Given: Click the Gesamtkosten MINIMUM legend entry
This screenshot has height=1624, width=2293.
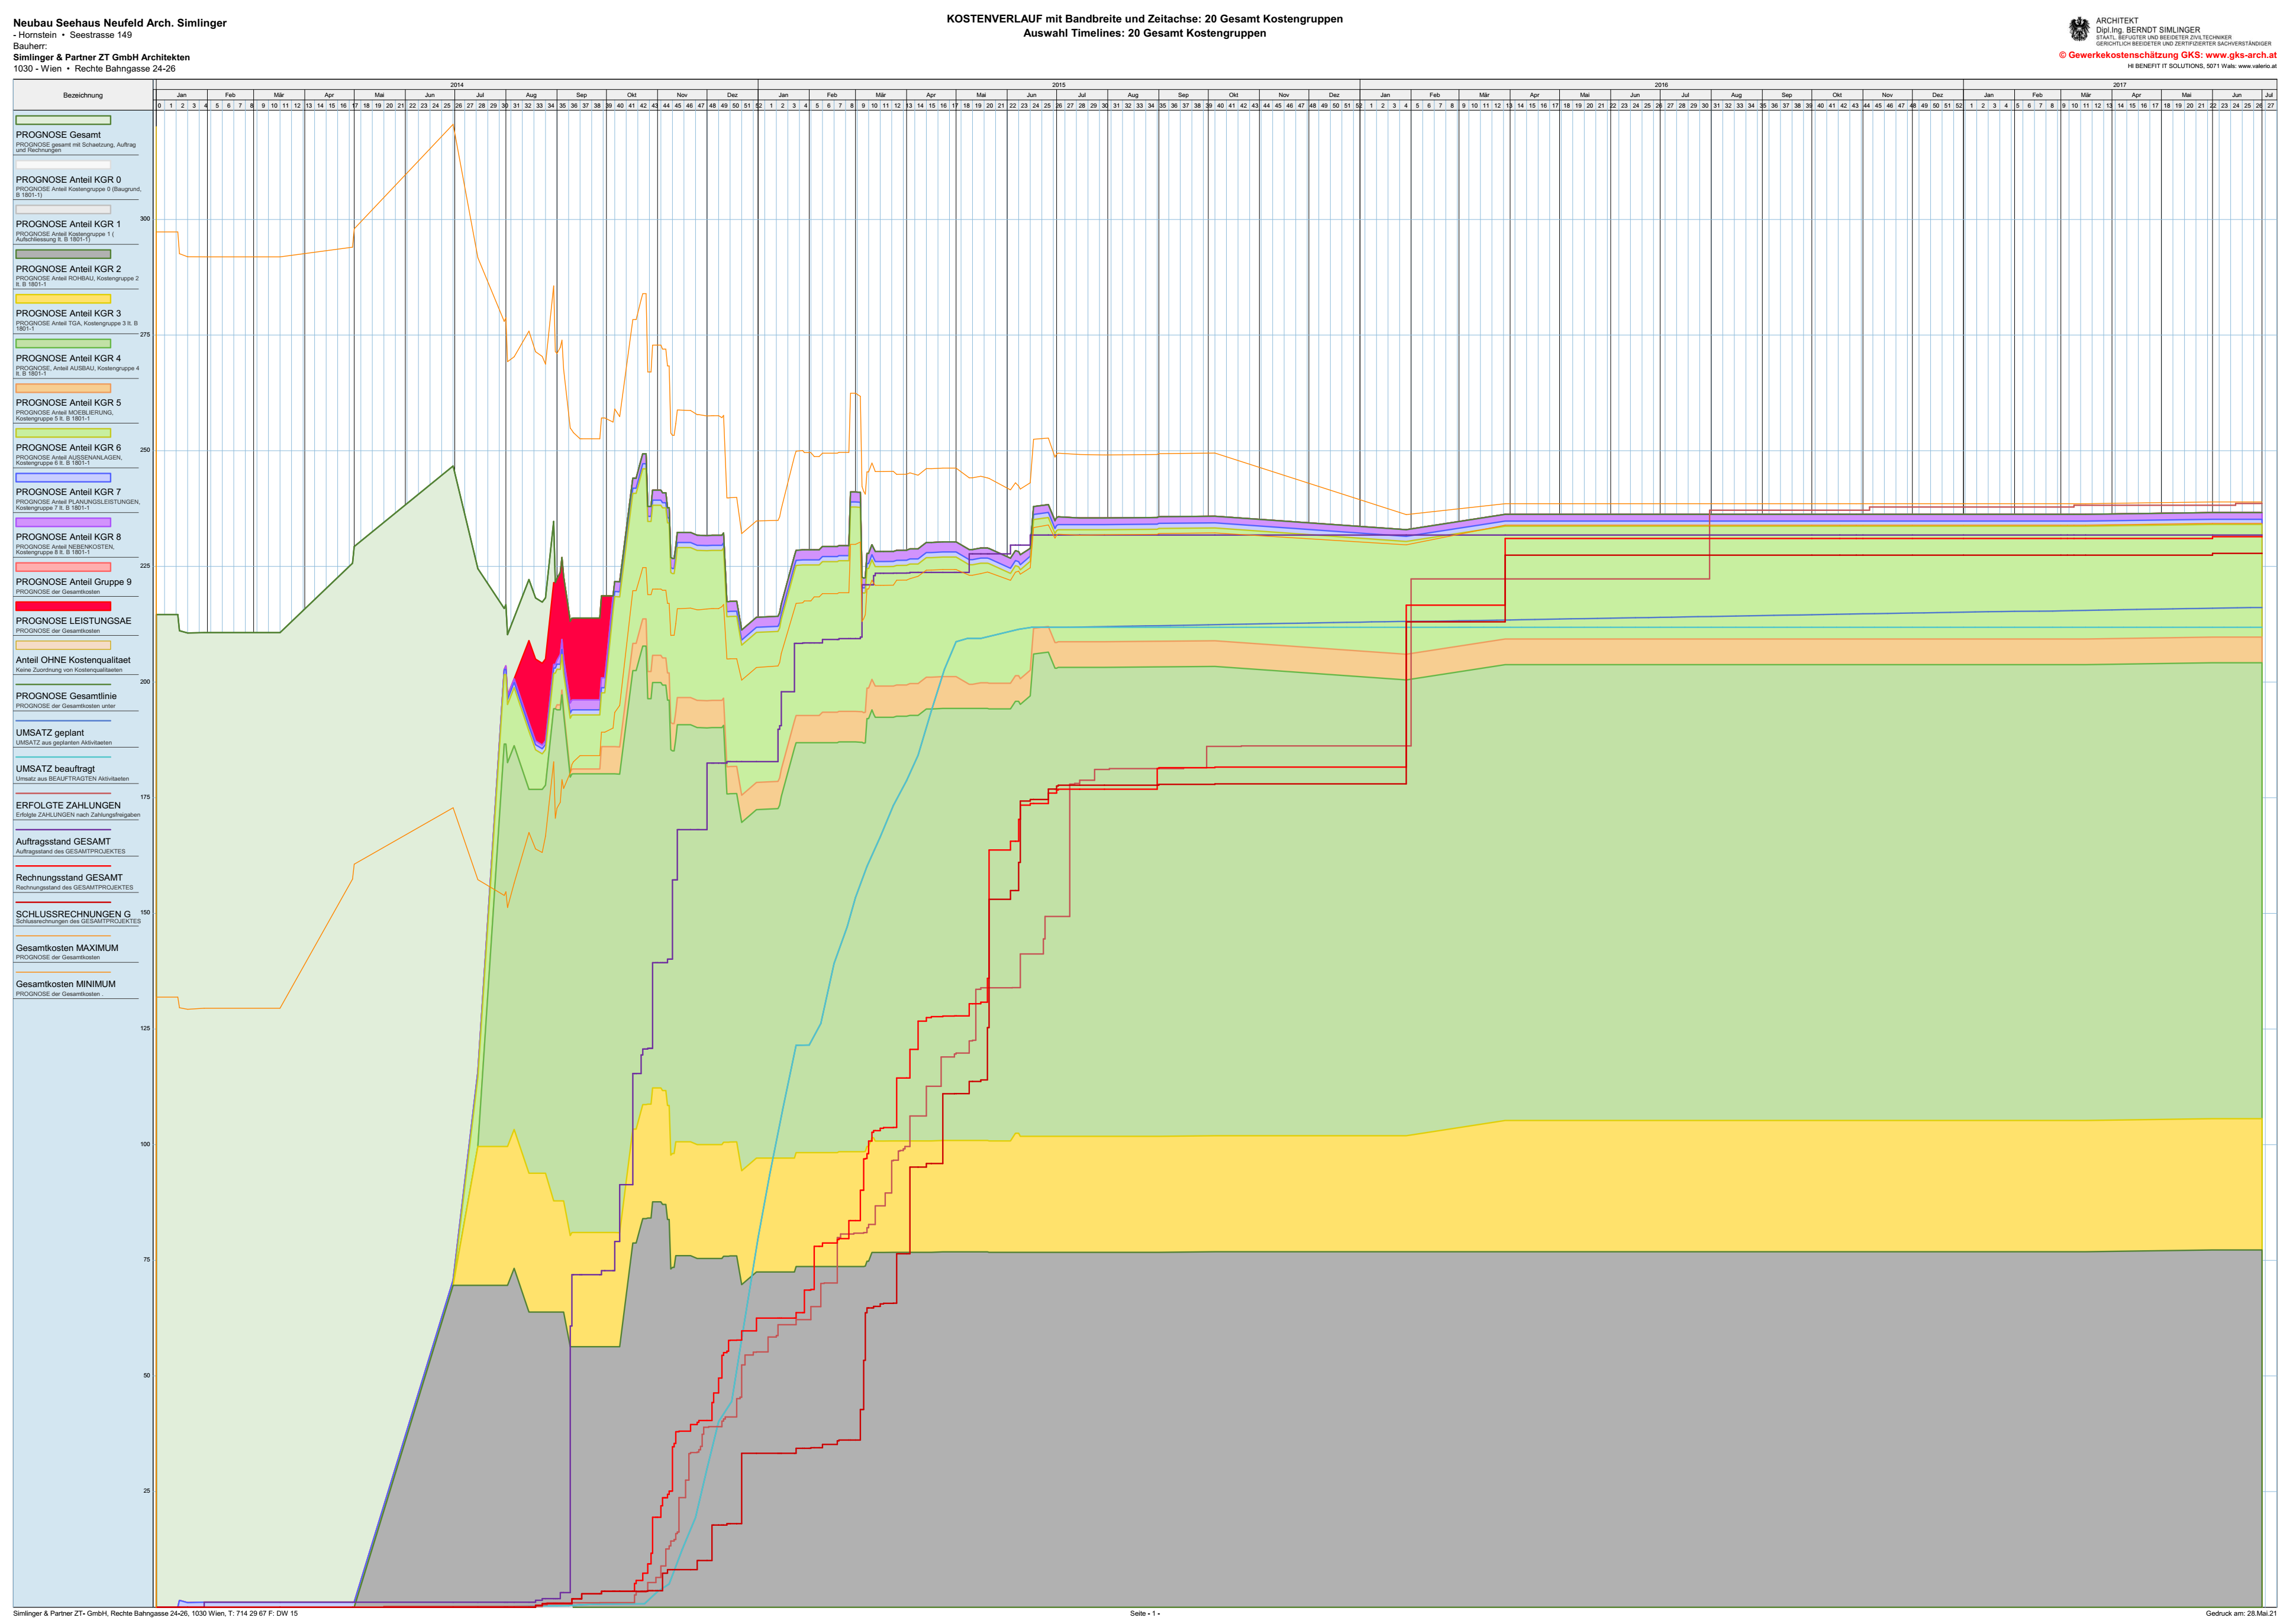Looking at the screenshot, I should coord(66,984).
